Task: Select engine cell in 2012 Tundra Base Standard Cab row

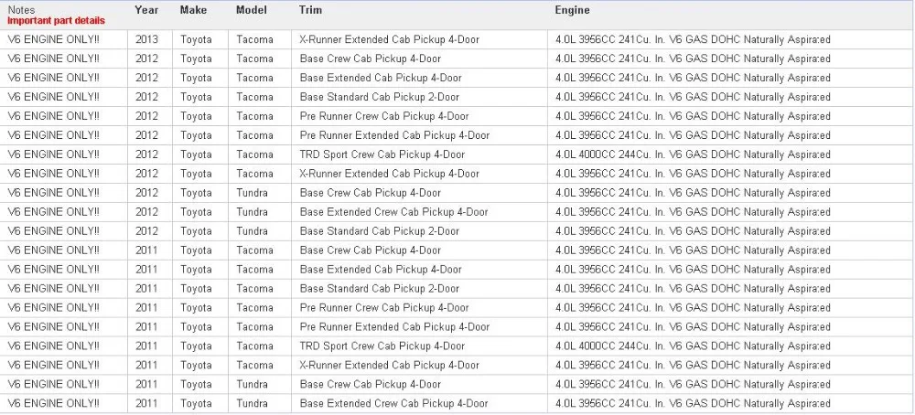Action: point(693,231)
